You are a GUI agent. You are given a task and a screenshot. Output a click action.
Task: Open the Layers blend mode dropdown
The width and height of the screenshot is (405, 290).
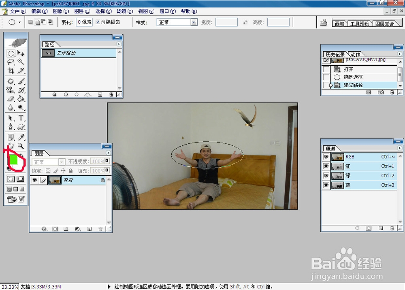coord(62,162)
